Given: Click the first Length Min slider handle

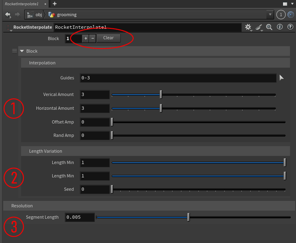Looking at the screenshot, I should [x=285, y=162].
